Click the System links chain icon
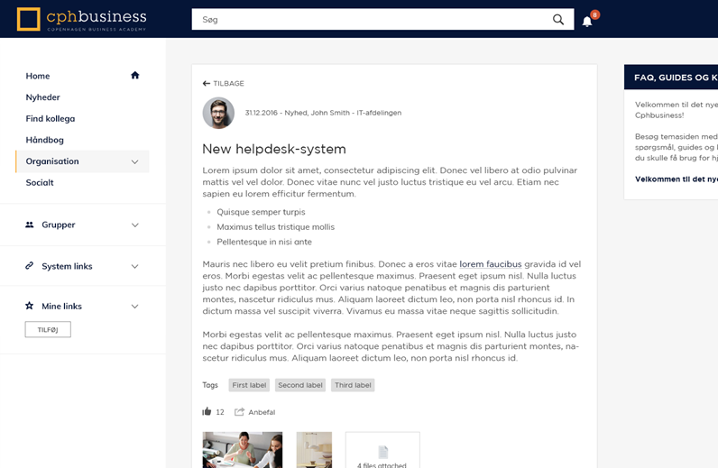The image size is (718, 468). click(29, 266)
